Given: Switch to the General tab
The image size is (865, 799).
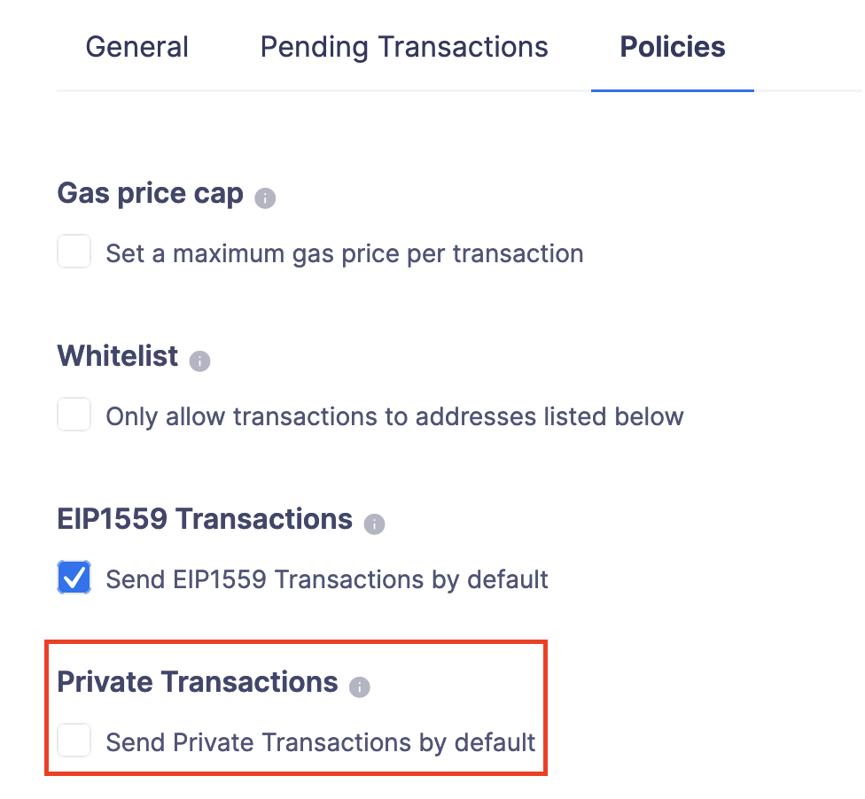Looking at the screenshot, I should pyautogui.click(x=136, y=46).
